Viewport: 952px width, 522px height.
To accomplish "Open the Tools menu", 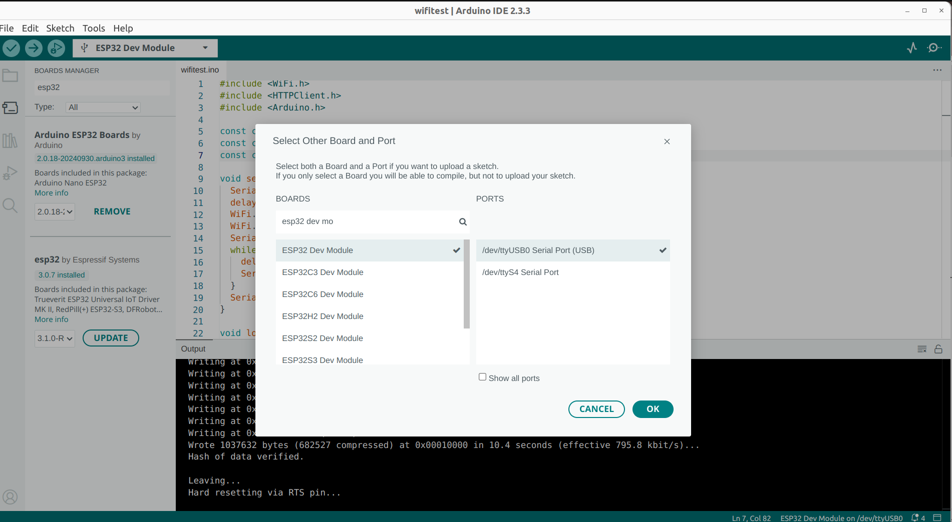I will tap(94, 28).
